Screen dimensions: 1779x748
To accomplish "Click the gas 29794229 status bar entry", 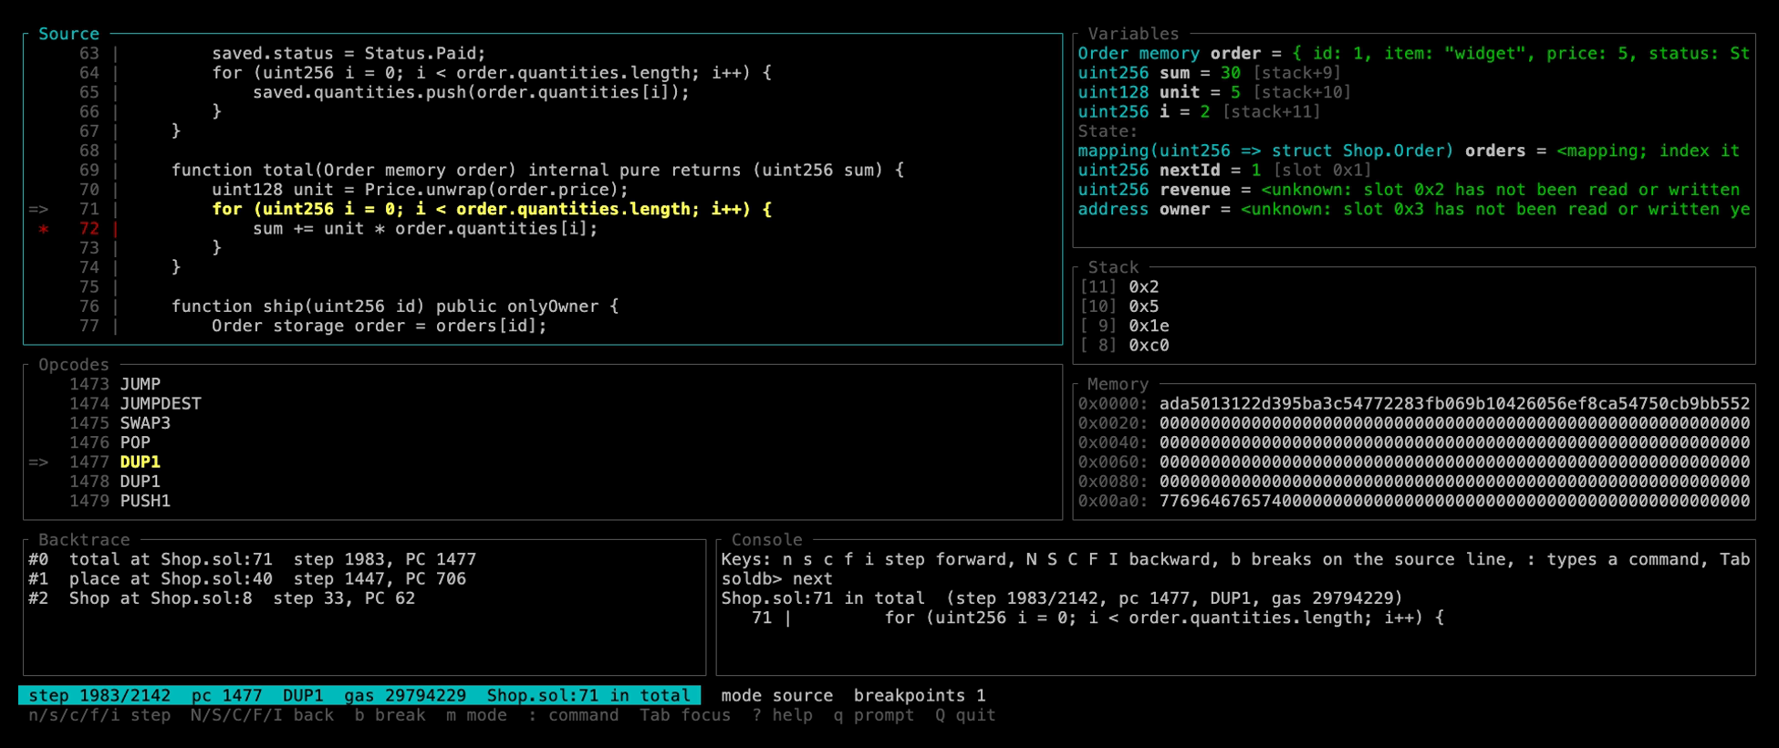I will point(405,696).
